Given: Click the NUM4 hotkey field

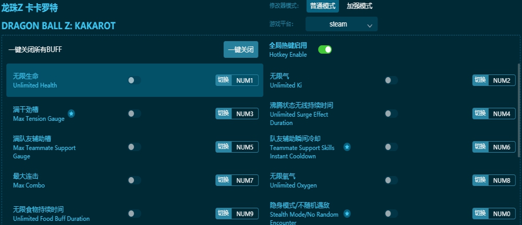Looking at the screenshot, I should 502,114.
